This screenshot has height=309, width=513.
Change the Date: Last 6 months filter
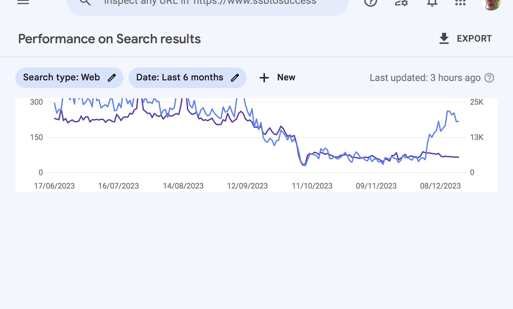click(187, 78)
